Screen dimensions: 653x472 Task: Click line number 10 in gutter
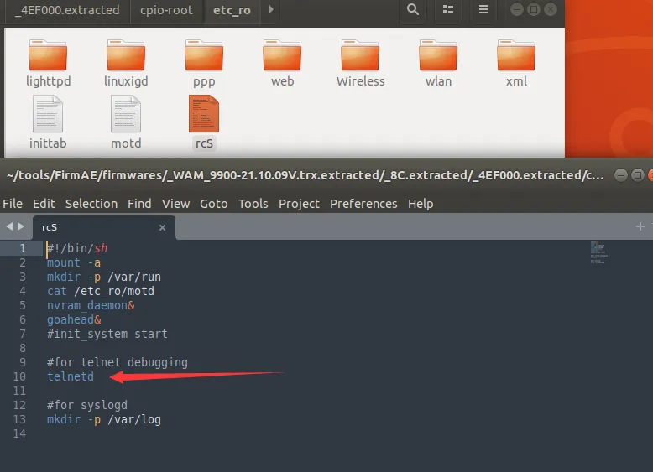tap(19, 376)
